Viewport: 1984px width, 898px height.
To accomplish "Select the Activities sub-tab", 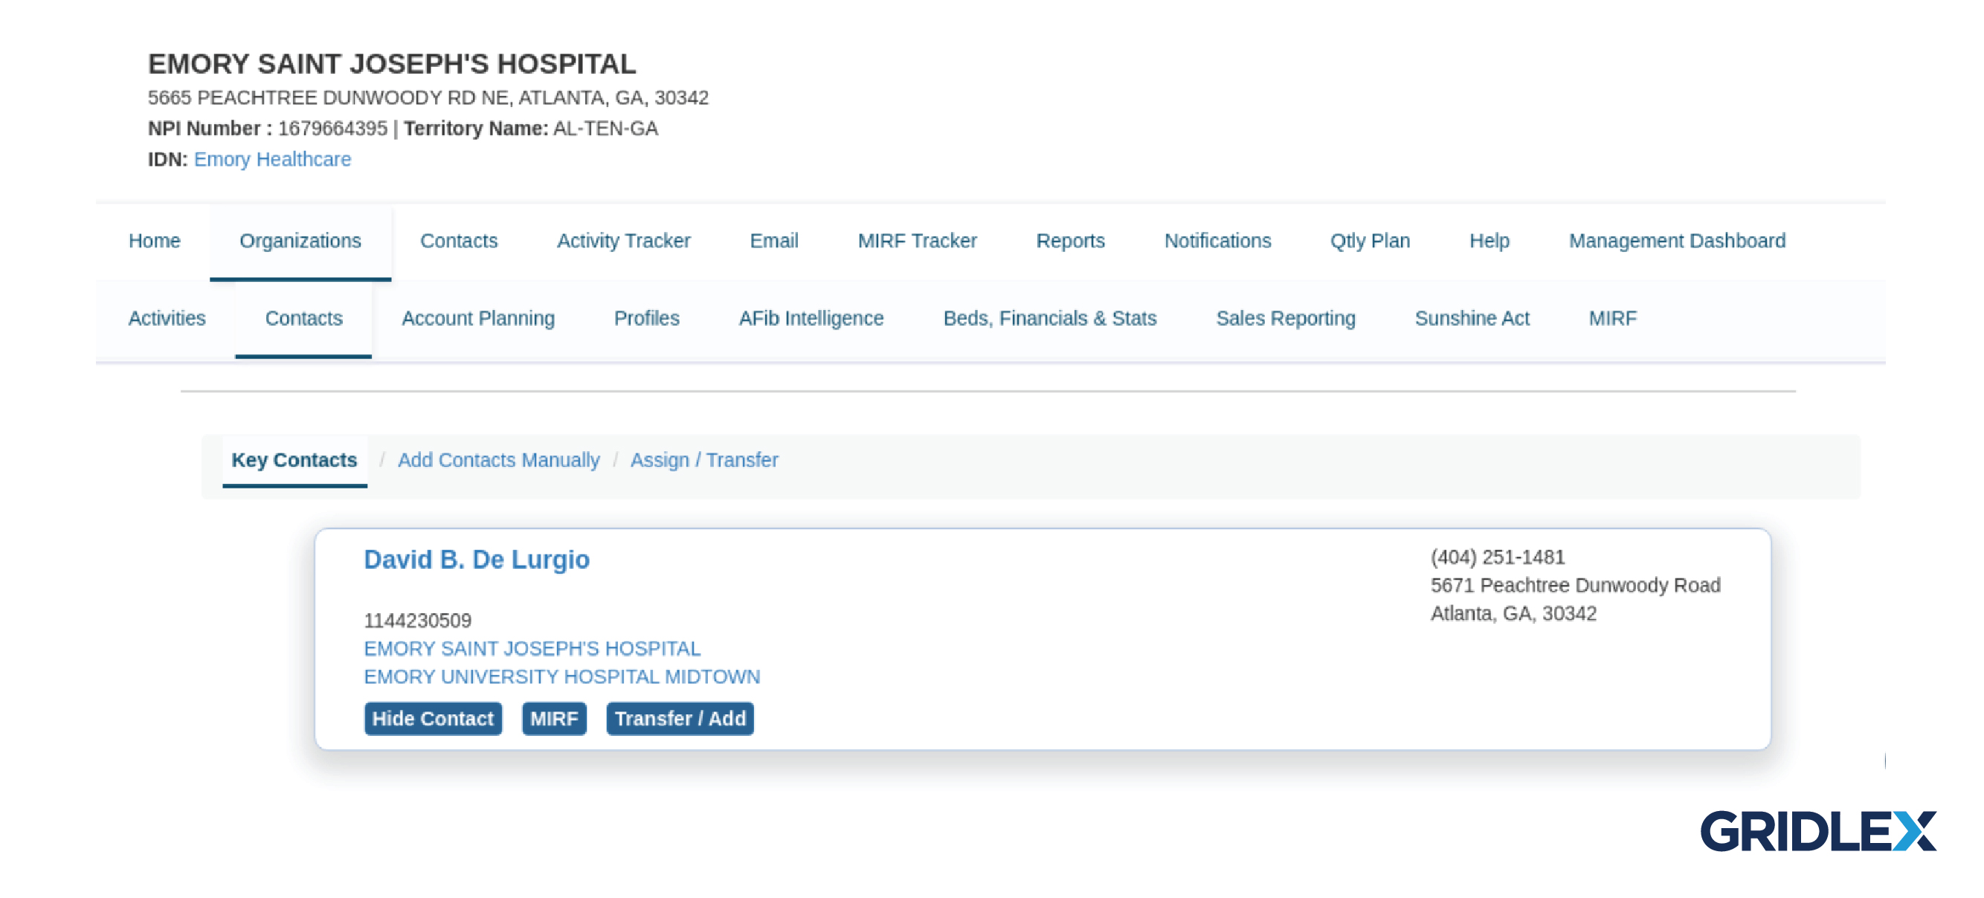I will 167,318.
